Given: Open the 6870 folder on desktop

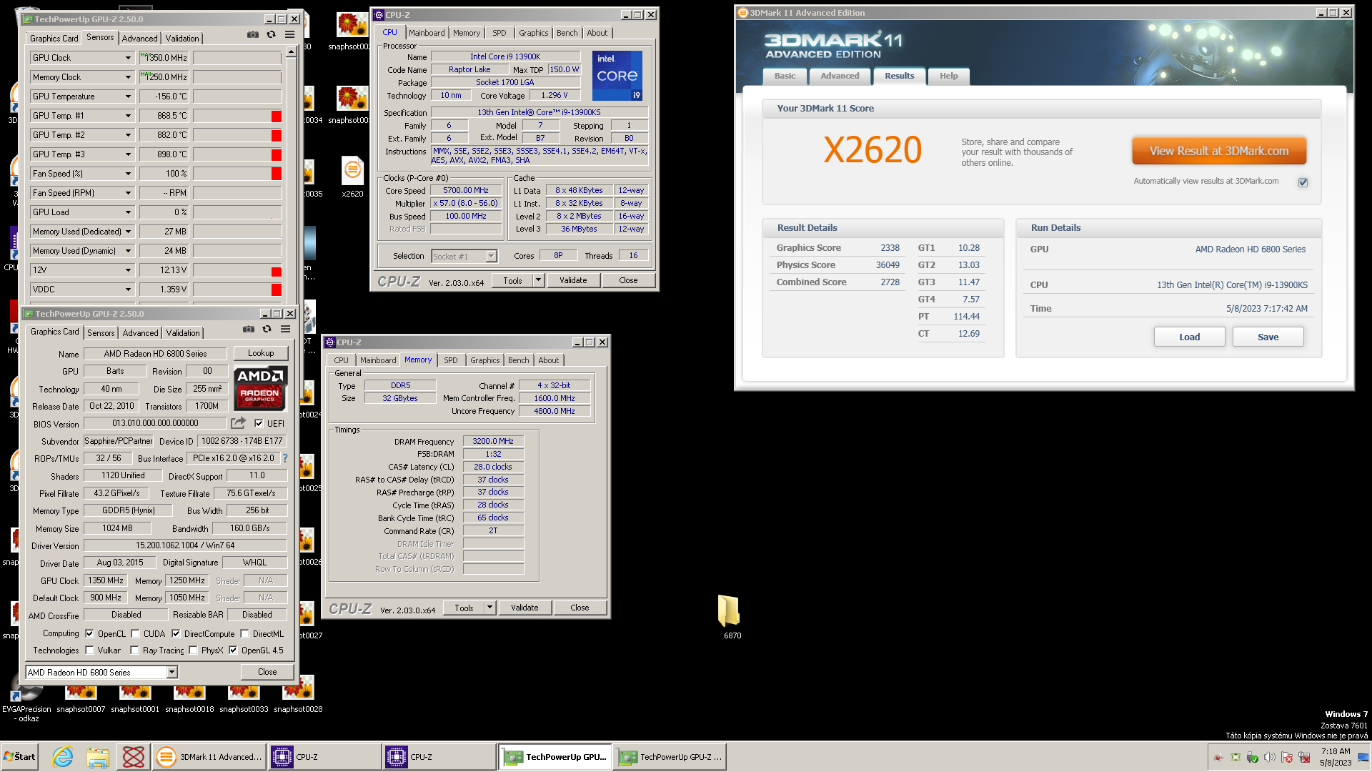Looking at the screenshot, I should point(730,617).
